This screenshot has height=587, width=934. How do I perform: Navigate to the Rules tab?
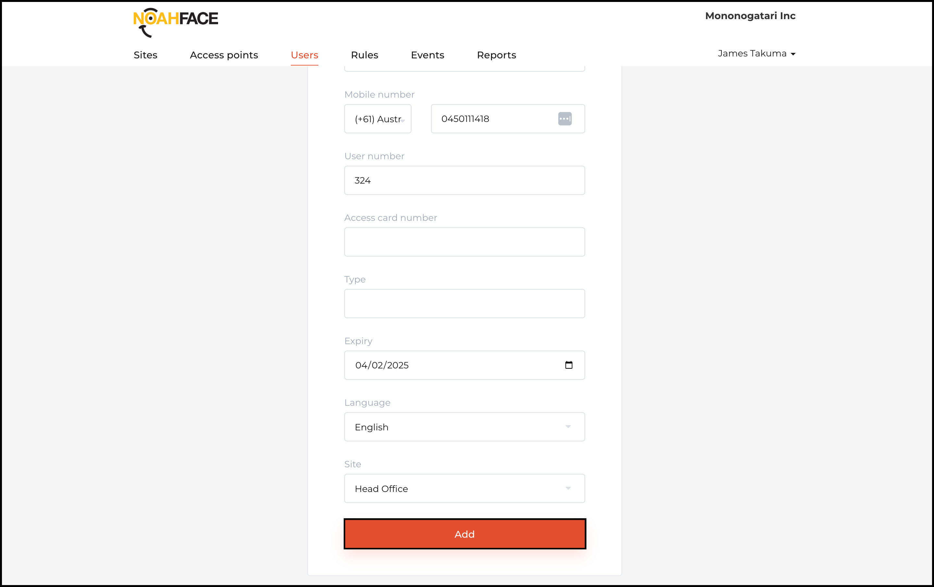click(x=364, y=55)
